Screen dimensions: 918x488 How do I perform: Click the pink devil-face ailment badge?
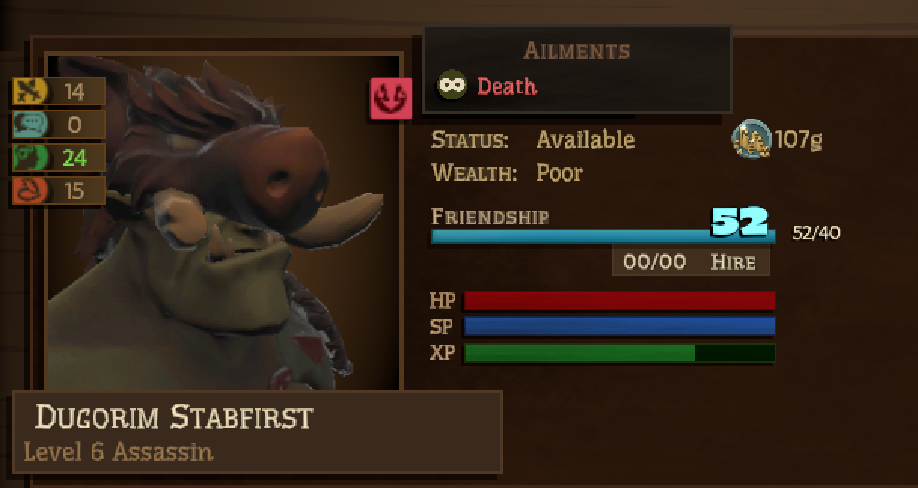click(390, 99)
